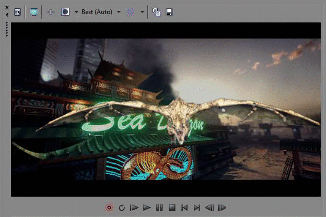Toggle Split Screen View
The width and height of the screenshot is (326, 217).
[65, 12]
